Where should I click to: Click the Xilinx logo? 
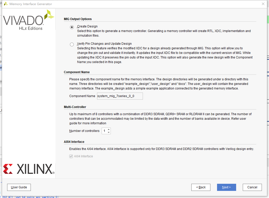tap(28, 169)
